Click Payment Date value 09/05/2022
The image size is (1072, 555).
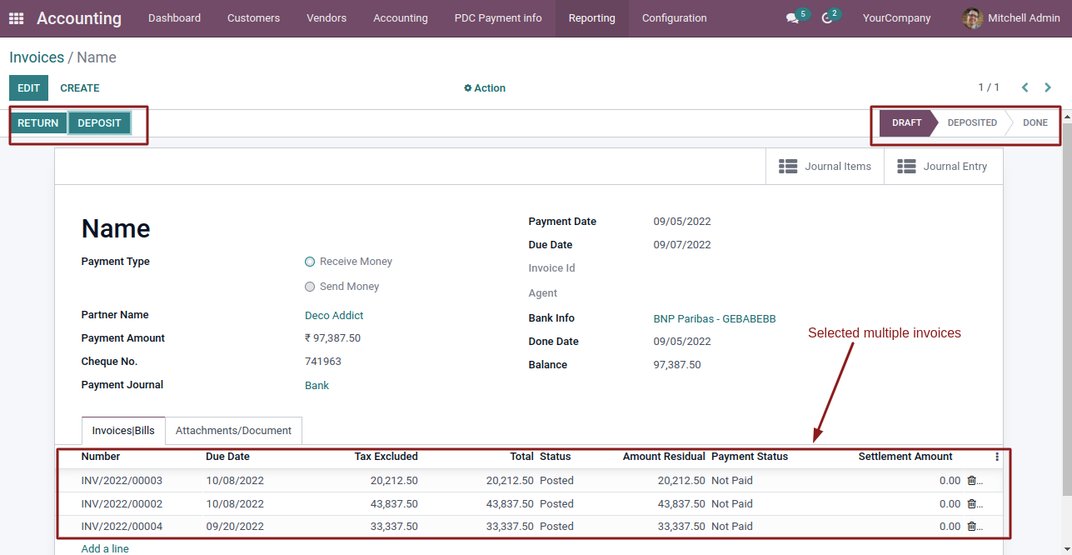click(682, 222)
